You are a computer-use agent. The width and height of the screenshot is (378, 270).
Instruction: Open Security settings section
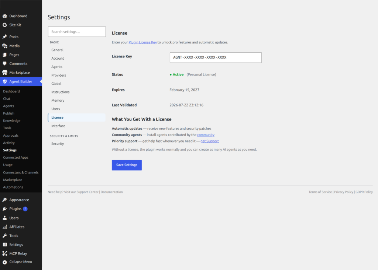pyautogui.click(x=57, y=144)
